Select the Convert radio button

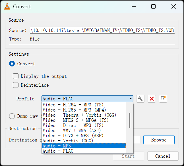coord(12,64)
